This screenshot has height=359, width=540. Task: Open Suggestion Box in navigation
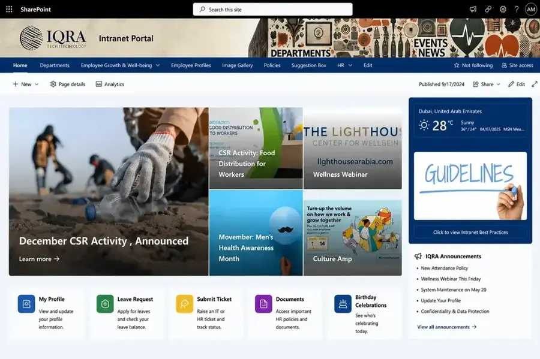click(308, 65)
